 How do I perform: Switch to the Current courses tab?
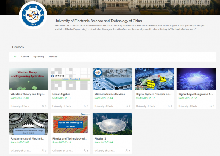point(25,57)
